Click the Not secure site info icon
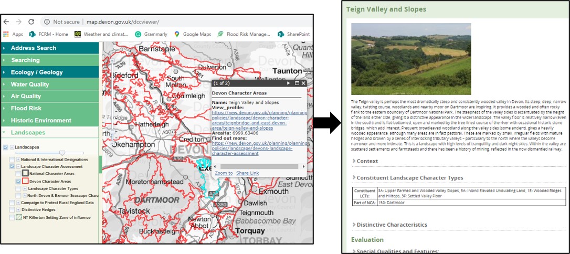The height and width of the screenshot is (254, 570). pyautogui.click(x=47, y=22)
